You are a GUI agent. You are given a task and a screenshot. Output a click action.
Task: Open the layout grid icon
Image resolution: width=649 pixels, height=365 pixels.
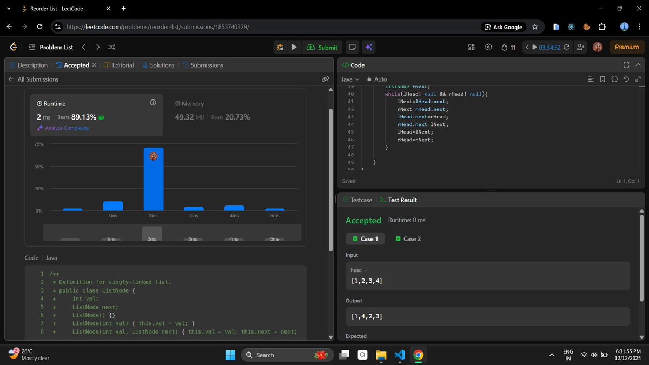coord(471,47)
